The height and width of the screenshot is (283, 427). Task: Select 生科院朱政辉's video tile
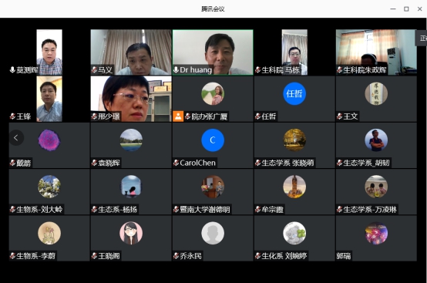click(376, 52)
